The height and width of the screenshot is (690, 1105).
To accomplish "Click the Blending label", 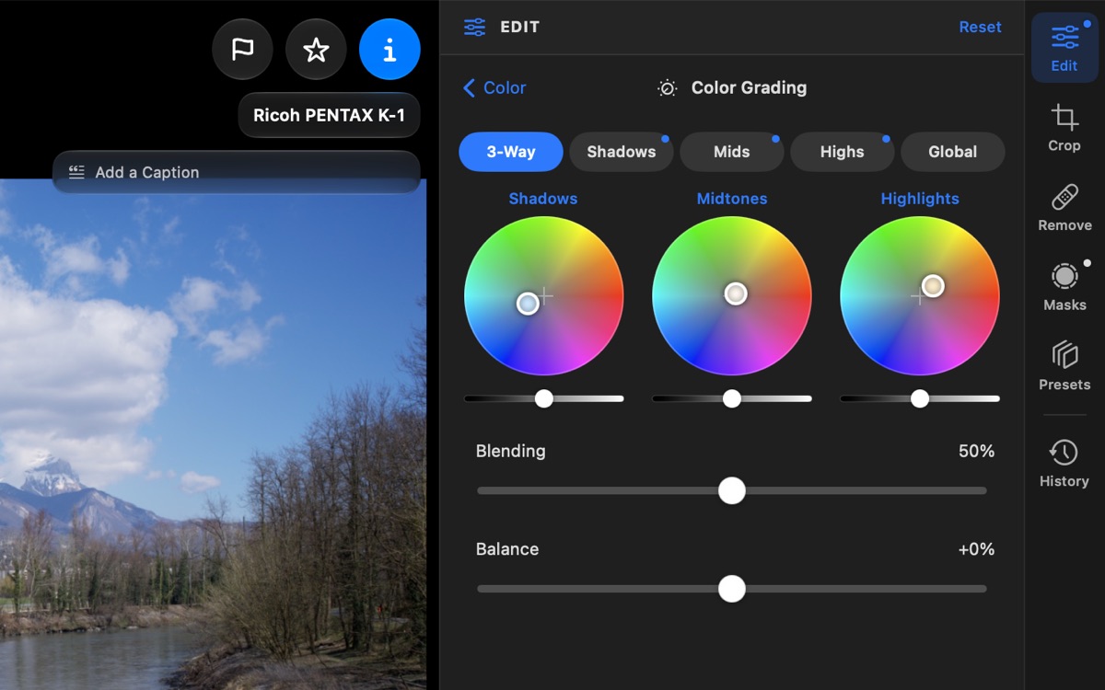I will click(511, 451).
